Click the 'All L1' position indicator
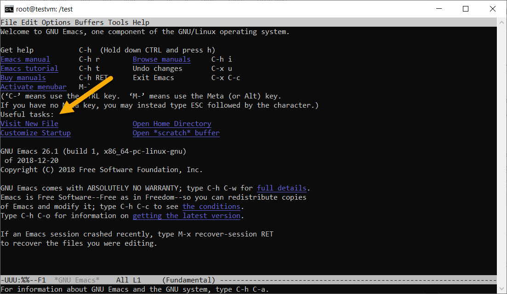 (x=129, y=280)
